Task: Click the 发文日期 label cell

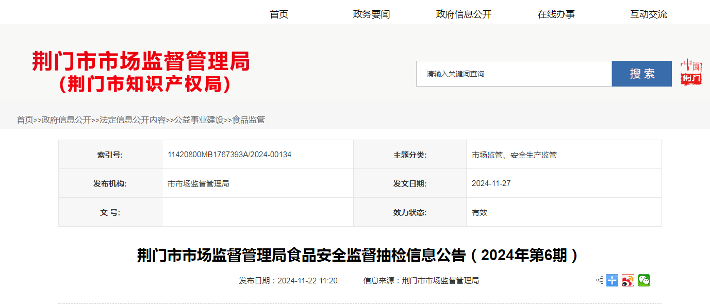Action: point(410,183)
